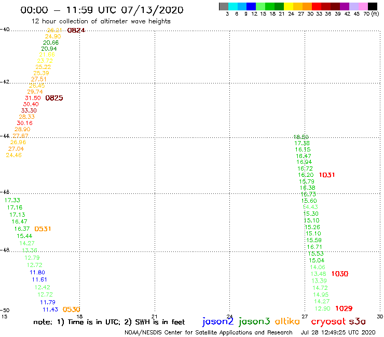
Task: Click the 24.90 wave height value
Action: click(53, 36)
